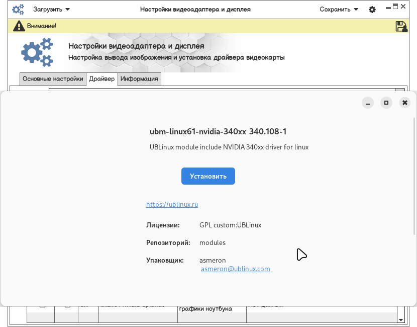Click the gears app icon in title bar
The height and width of the screenshot is (327, 417).
(18, 10)
